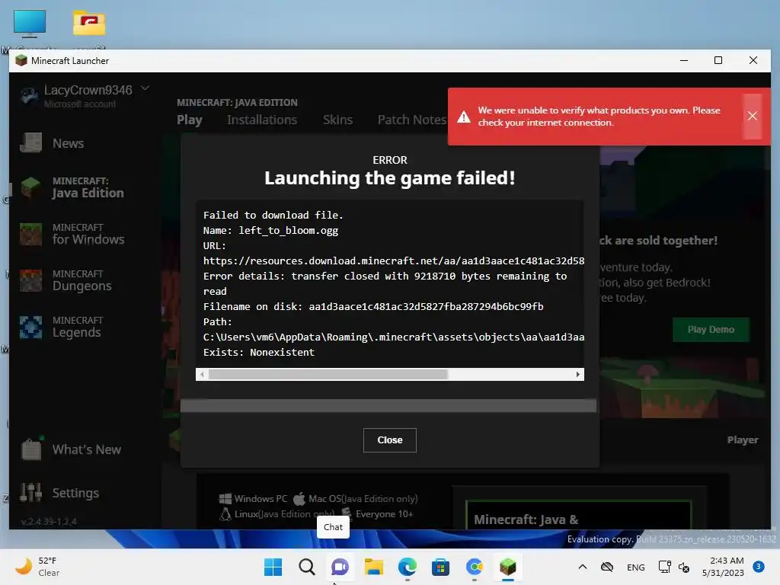Open the Minecraft Legends icon
This screenshot has width=780, height=585.
coord(30,327)
